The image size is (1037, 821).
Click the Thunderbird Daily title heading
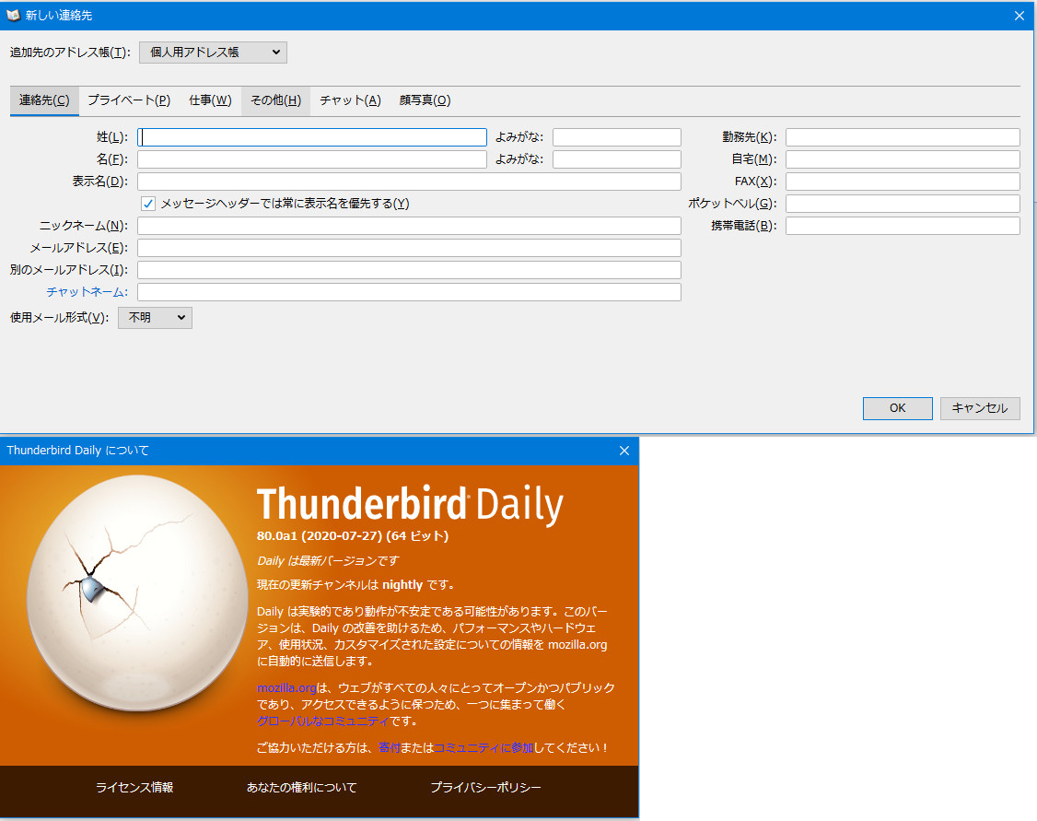click(410, 505)
